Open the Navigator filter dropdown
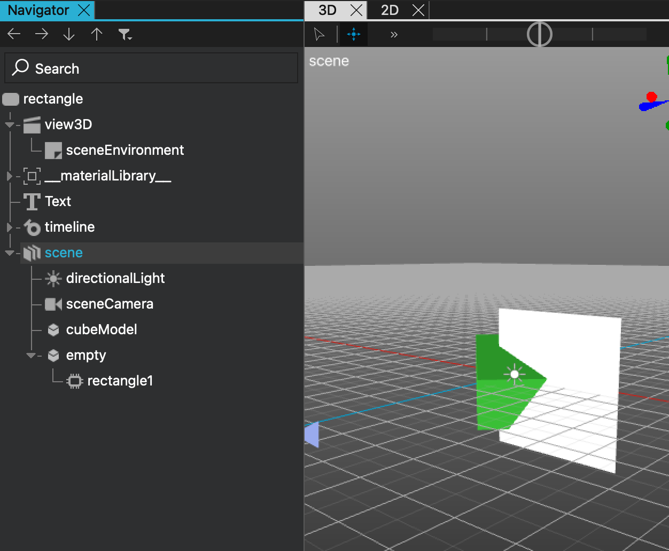Viewport: 669px width, 551px height. 125,35
